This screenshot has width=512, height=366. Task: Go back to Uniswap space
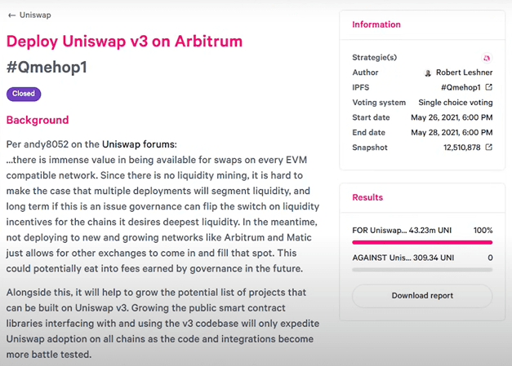[x=35, y=15]
